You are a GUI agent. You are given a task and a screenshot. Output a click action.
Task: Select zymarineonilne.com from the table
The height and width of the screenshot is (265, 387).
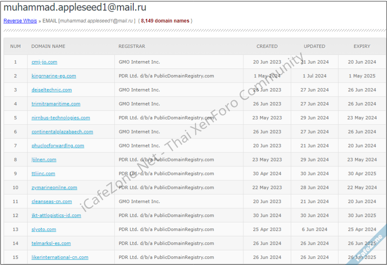click(x=54, y=187)
